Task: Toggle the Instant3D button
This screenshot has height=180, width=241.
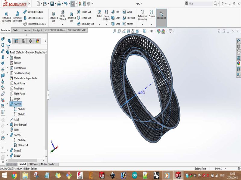Action: pyautogui.click(x=161, y=18)
